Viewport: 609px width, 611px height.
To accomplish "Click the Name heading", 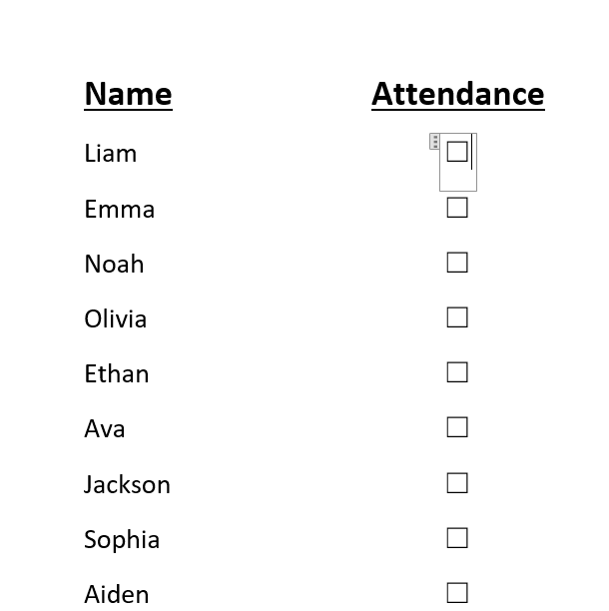I will (128, 94).
